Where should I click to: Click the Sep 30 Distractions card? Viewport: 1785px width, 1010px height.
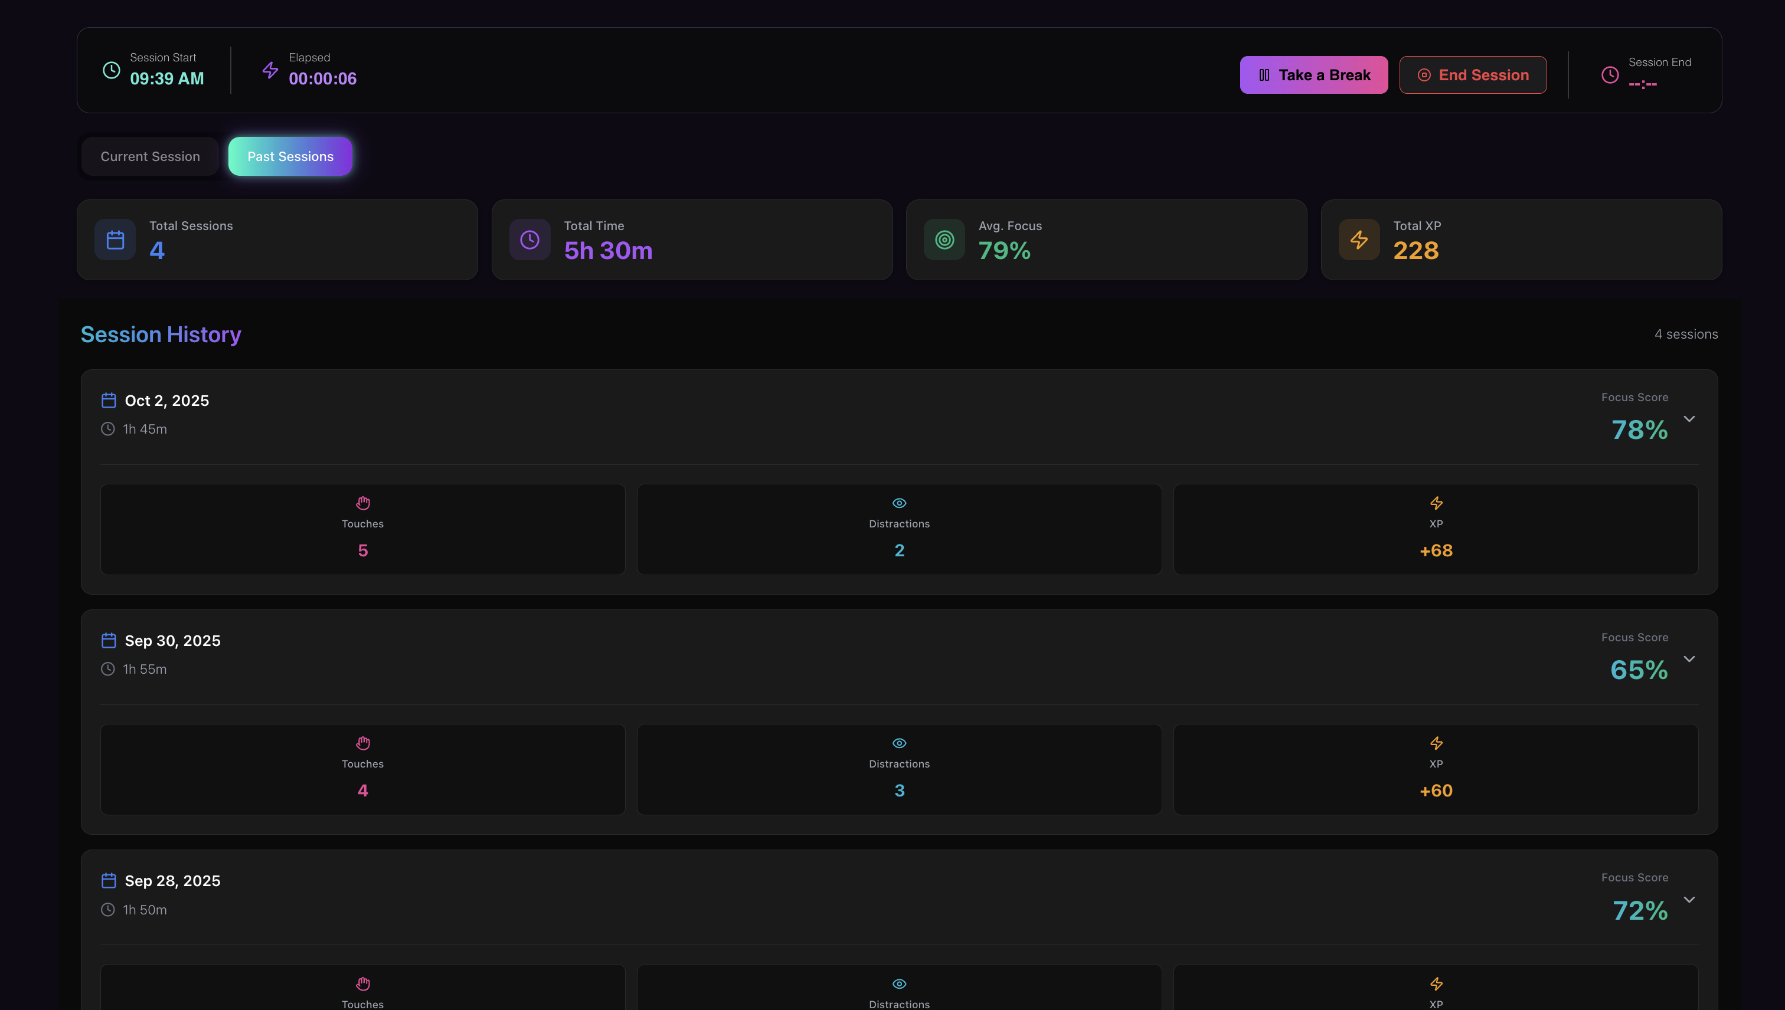click(x=899, y=769)
